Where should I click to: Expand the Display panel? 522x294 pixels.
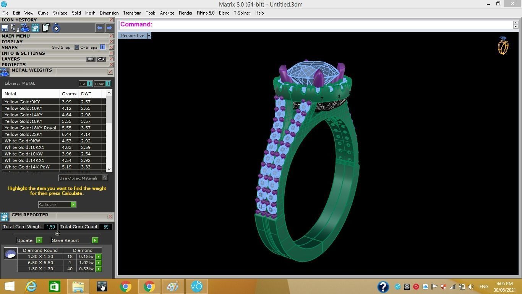coord(12,42)
